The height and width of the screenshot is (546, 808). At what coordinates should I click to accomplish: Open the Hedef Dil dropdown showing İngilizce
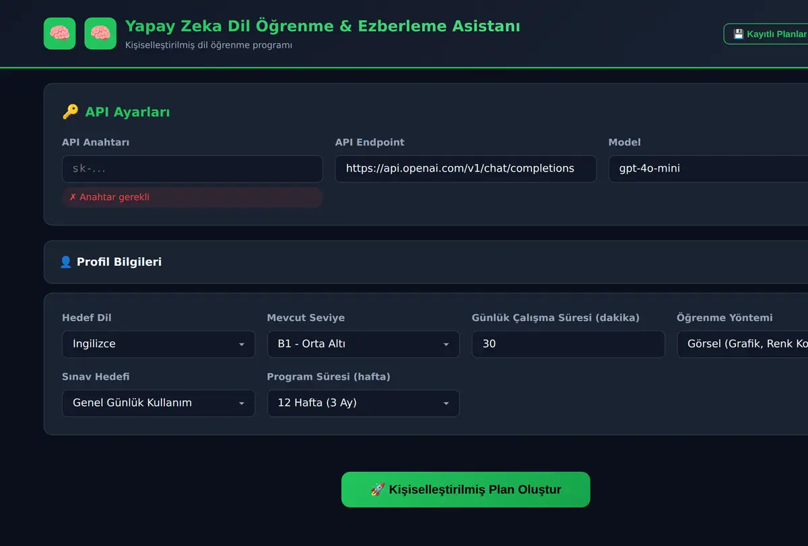[158, 344]
